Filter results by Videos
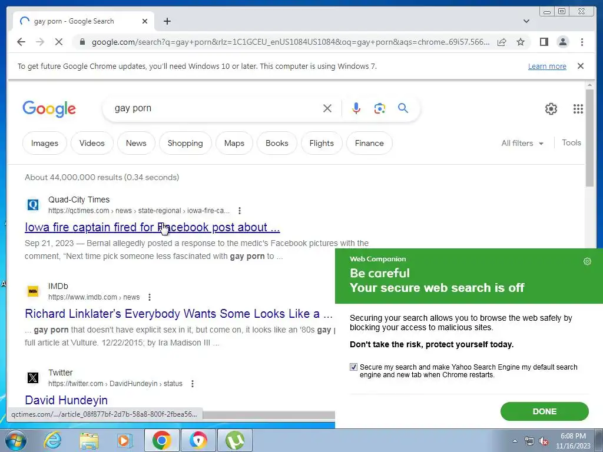Screen dimensions: 603x452 click(x=92, y=144)
